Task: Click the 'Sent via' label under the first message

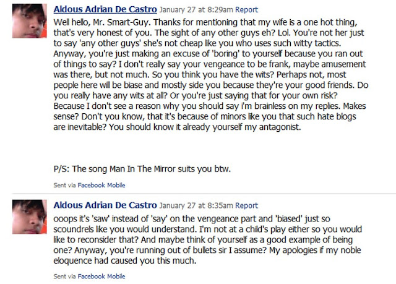Action: pyautogui.click(x=64, y=185)
